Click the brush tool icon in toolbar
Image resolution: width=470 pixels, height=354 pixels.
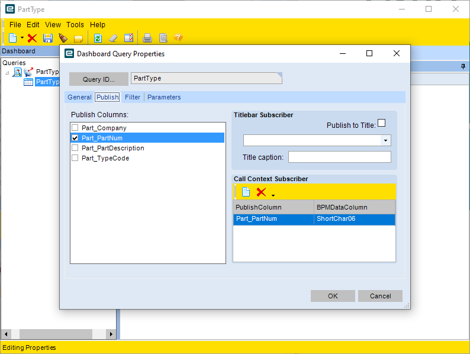(x=63, y=38)
